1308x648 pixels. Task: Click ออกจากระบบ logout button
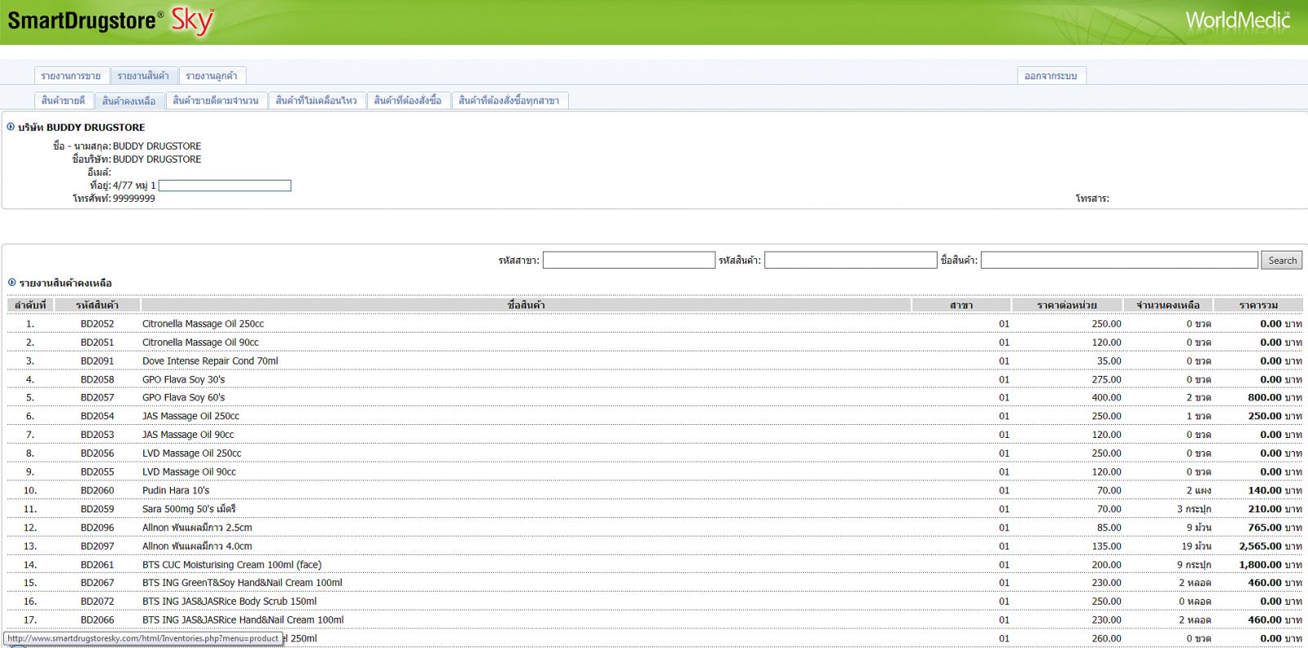(1050, 76)
